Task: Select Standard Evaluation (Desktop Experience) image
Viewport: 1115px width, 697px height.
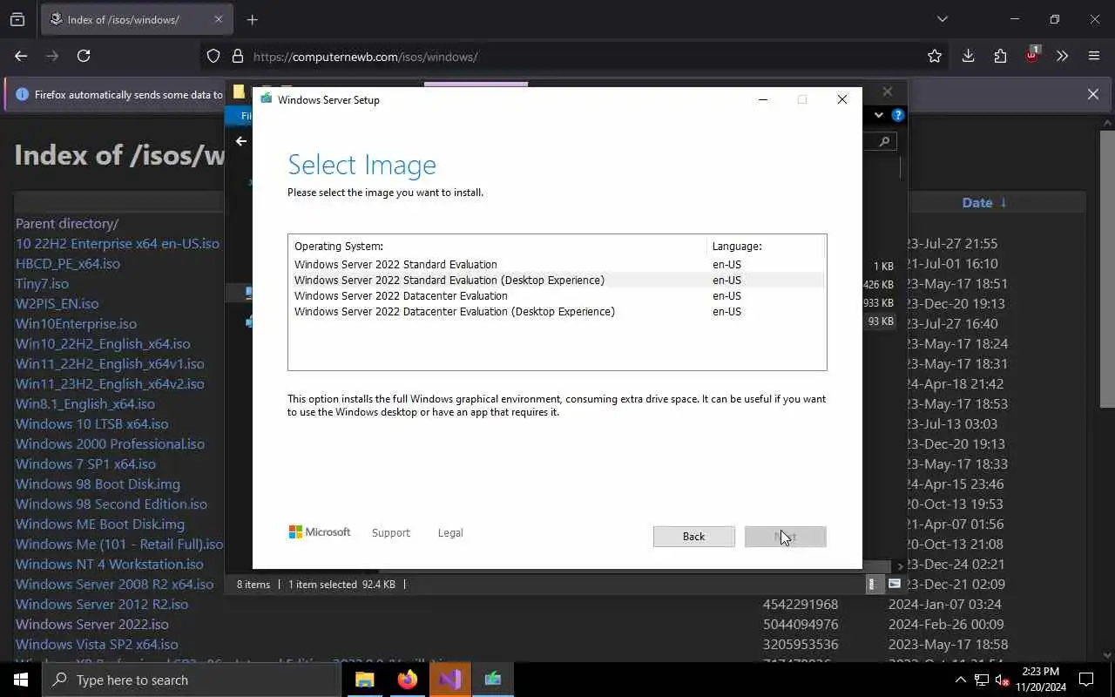Action: coord(556,280)
